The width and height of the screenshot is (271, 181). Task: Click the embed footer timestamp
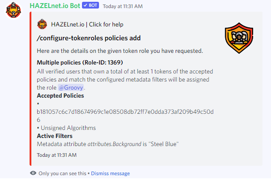tap(57, 155)
